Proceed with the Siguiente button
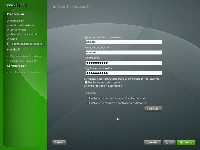 click(x=186, y=142)
